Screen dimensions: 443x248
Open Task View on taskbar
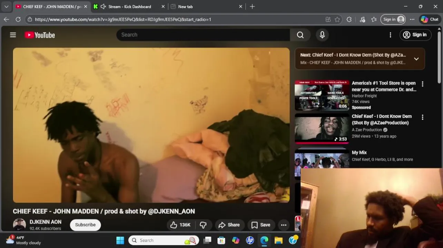[x=207, y=240]
